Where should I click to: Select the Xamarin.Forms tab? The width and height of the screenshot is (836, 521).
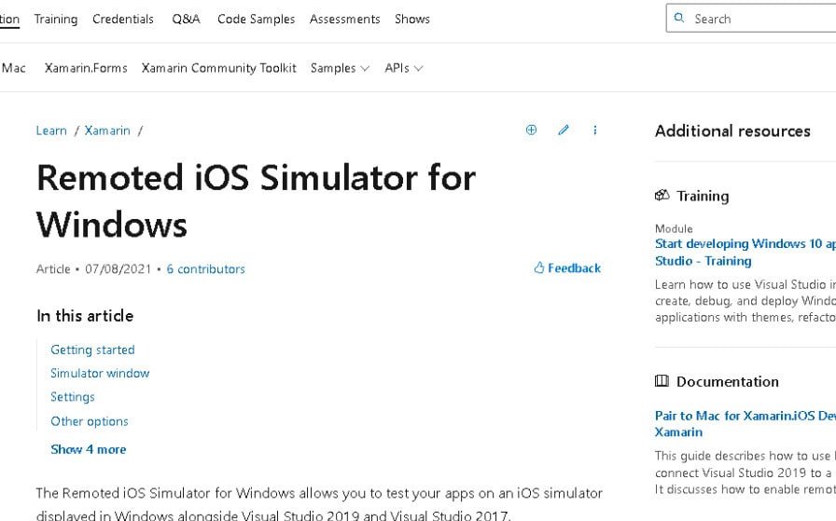coord(86,68)
